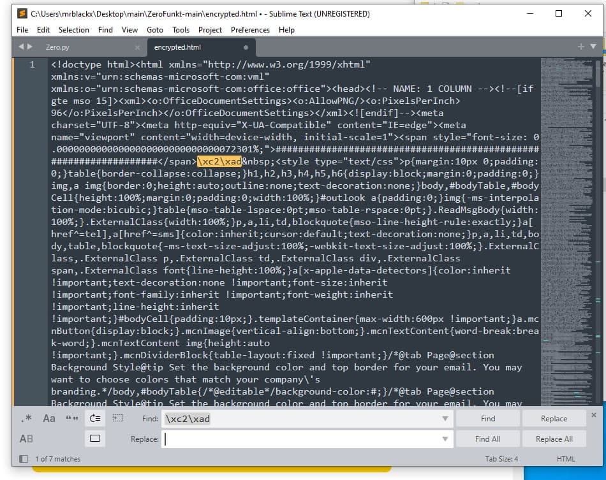Toggle highlight matches option
606x480 pixels.
(x=95, y=439)
